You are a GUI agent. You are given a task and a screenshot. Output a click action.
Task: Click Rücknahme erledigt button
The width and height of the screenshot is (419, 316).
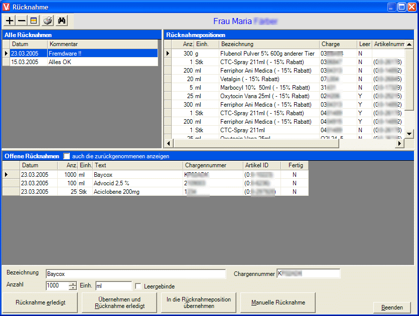coord(40,302)
